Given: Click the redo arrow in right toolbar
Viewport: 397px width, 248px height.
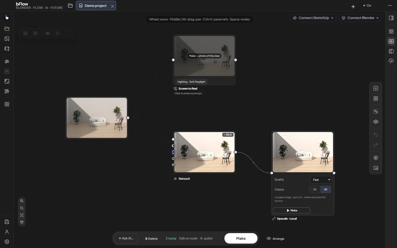Looking at the screenshot, I should tap(376, 145).
